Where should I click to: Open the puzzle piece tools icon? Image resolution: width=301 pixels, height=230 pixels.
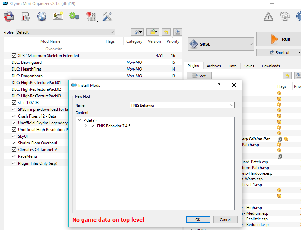tap(91, 16)
